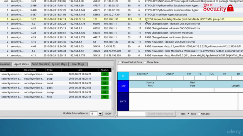Select the http agent row

point(56,97)
